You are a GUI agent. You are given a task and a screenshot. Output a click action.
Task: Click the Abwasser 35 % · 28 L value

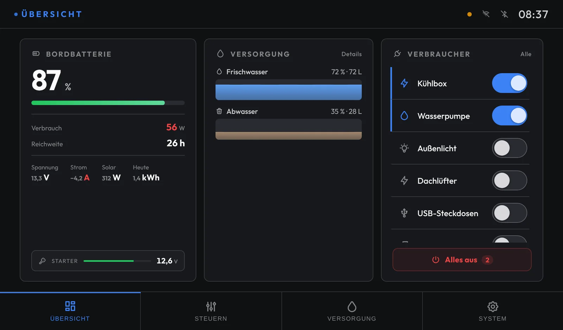pos(346,112)
